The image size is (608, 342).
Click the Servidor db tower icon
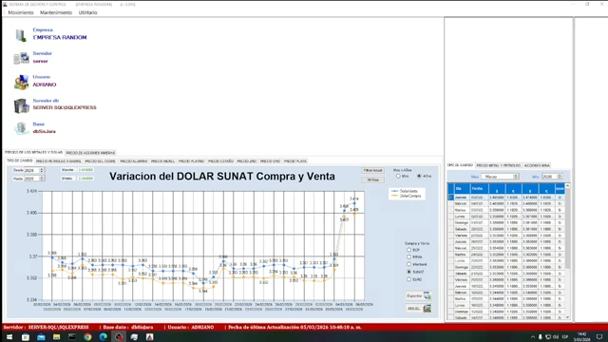[x=21, y=105]
